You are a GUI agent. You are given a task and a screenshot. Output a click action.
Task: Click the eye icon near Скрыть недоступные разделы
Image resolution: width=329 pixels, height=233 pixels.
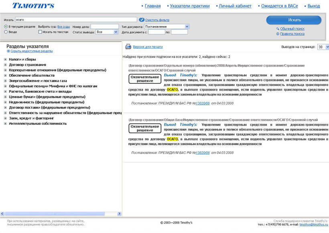pyautogui.click(x=8, y=51)
